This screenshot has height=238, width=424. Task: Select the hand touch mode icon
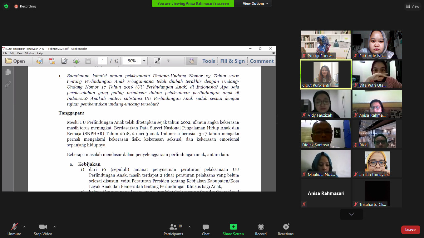coord(191,61)
